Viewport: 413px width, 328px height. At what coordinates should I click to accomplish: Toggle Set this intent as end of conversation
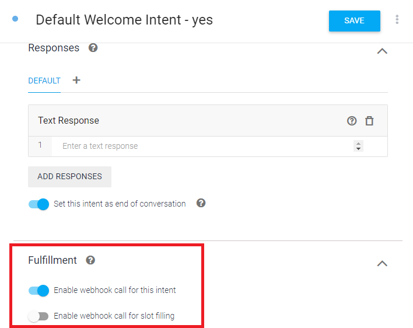[x=38, y=204]
